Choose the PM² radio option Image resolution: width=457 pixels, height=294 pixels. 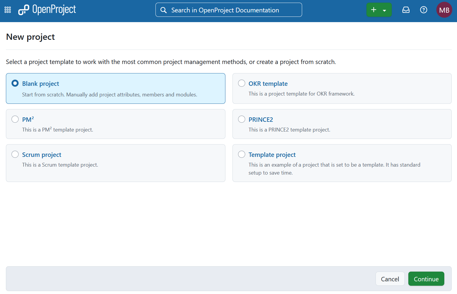(x=15, y=119)
